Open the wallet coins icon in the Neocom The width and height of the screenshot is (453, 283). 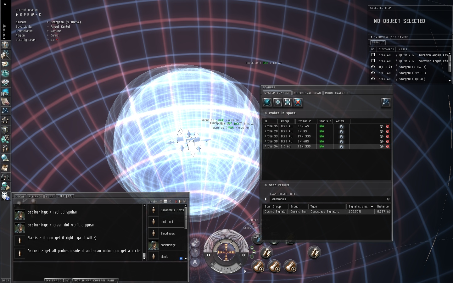[5, 139]
